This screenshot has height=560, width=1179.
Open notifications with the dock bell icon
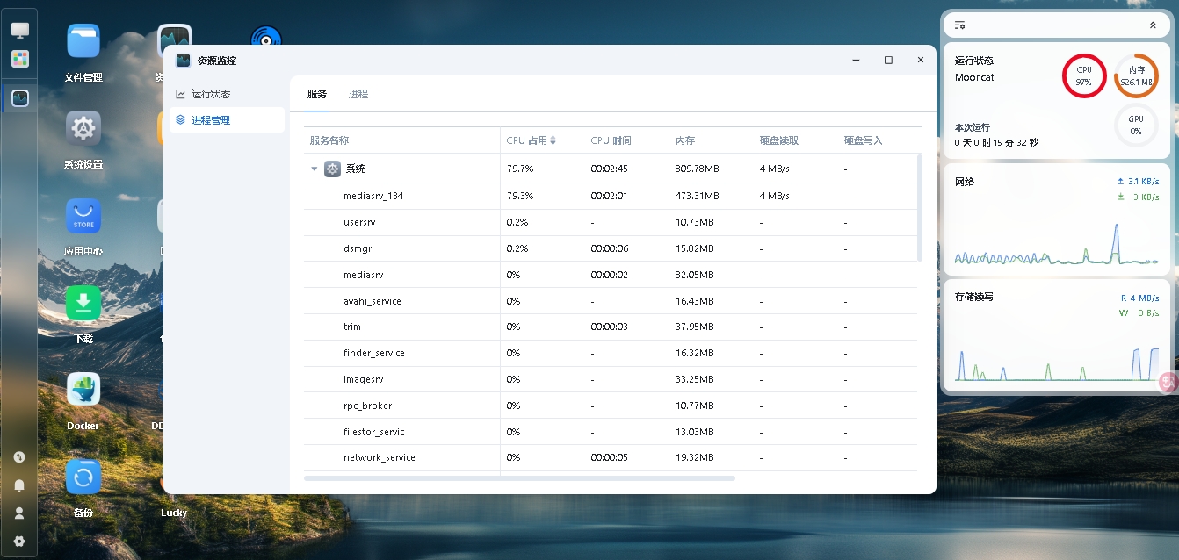19,485
